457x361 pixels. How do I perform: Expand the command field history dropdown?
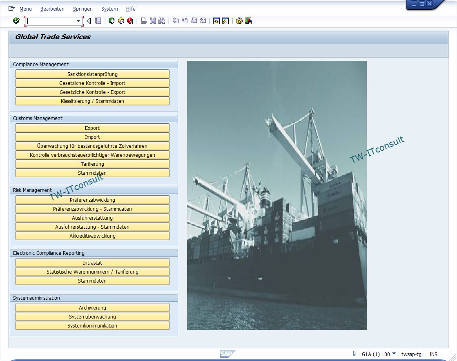tap(78, 21)
